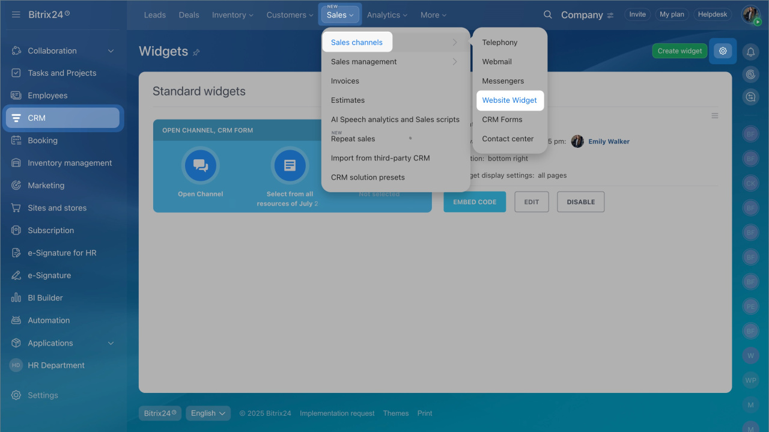Open Inventory dropdown in top navigation
Image resolution: width=769 pixels, height=432 pixels.
point(233,15)
